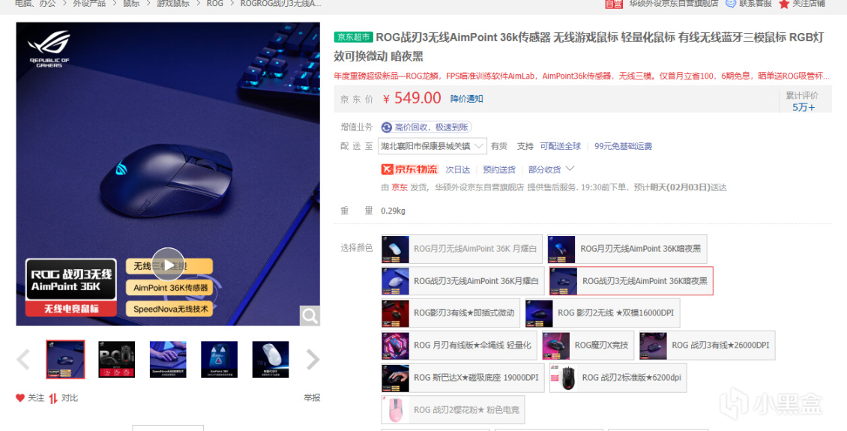Screen dimensions: 847x431
Task: Click the 0.29kg weight value
Action: 393,211
